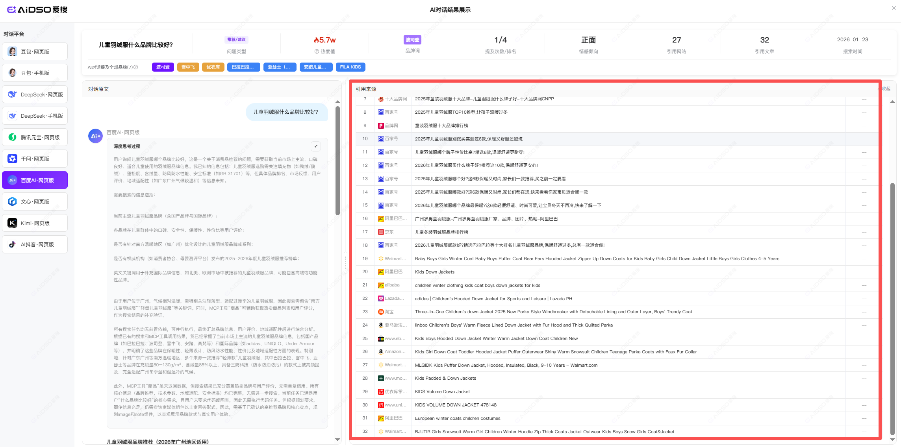
Task: Close the AI对话结果展示 dialog
Action: (894, 8)
